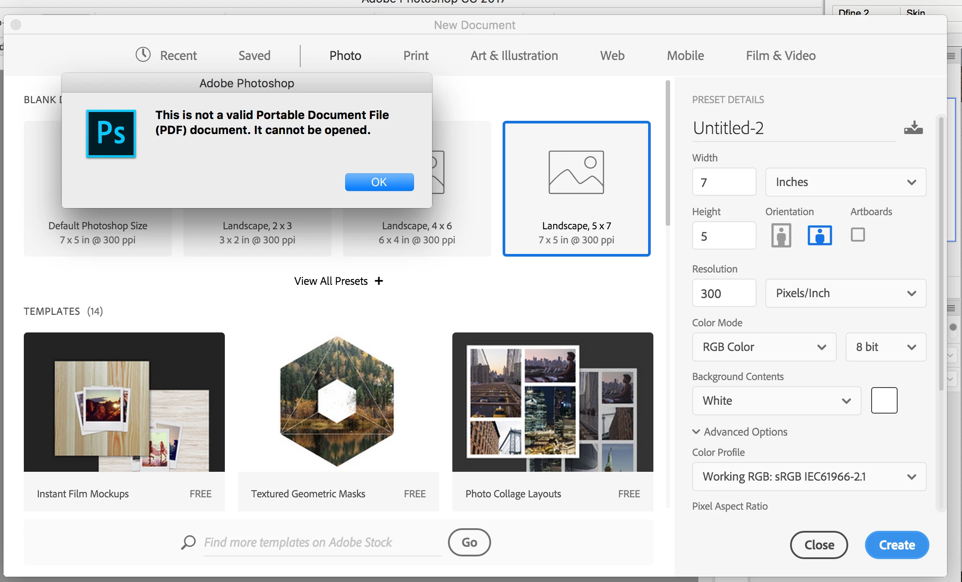The image size is (962, 582).
Task: Switch to the Film & Video tab
Action: tap(780, 56)
